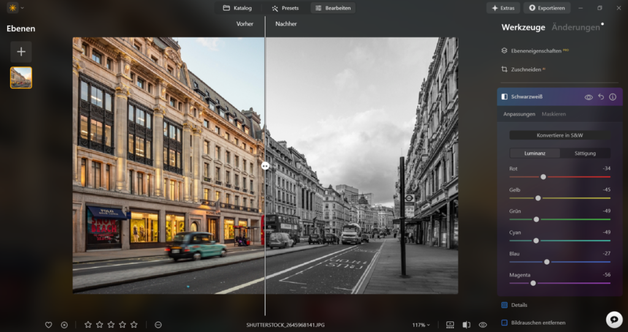
Task: Open the Extras menu
Action: [503, 8]
